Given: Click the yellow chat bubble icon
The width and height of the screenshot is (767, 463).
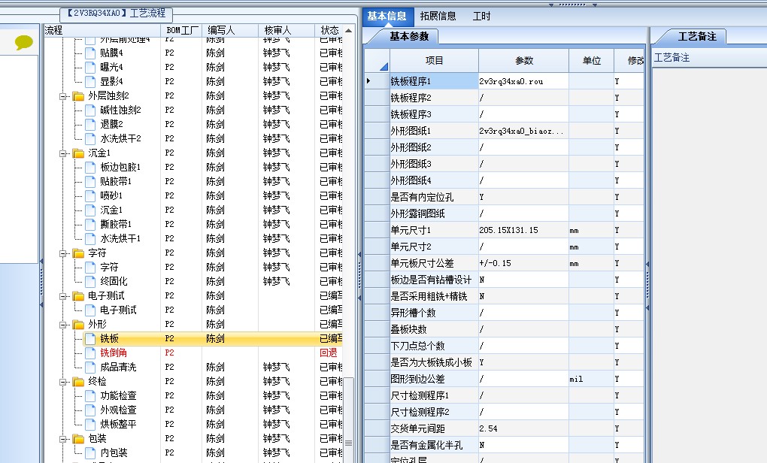Looking at the screenshot, I should click(x=23, y=43).
